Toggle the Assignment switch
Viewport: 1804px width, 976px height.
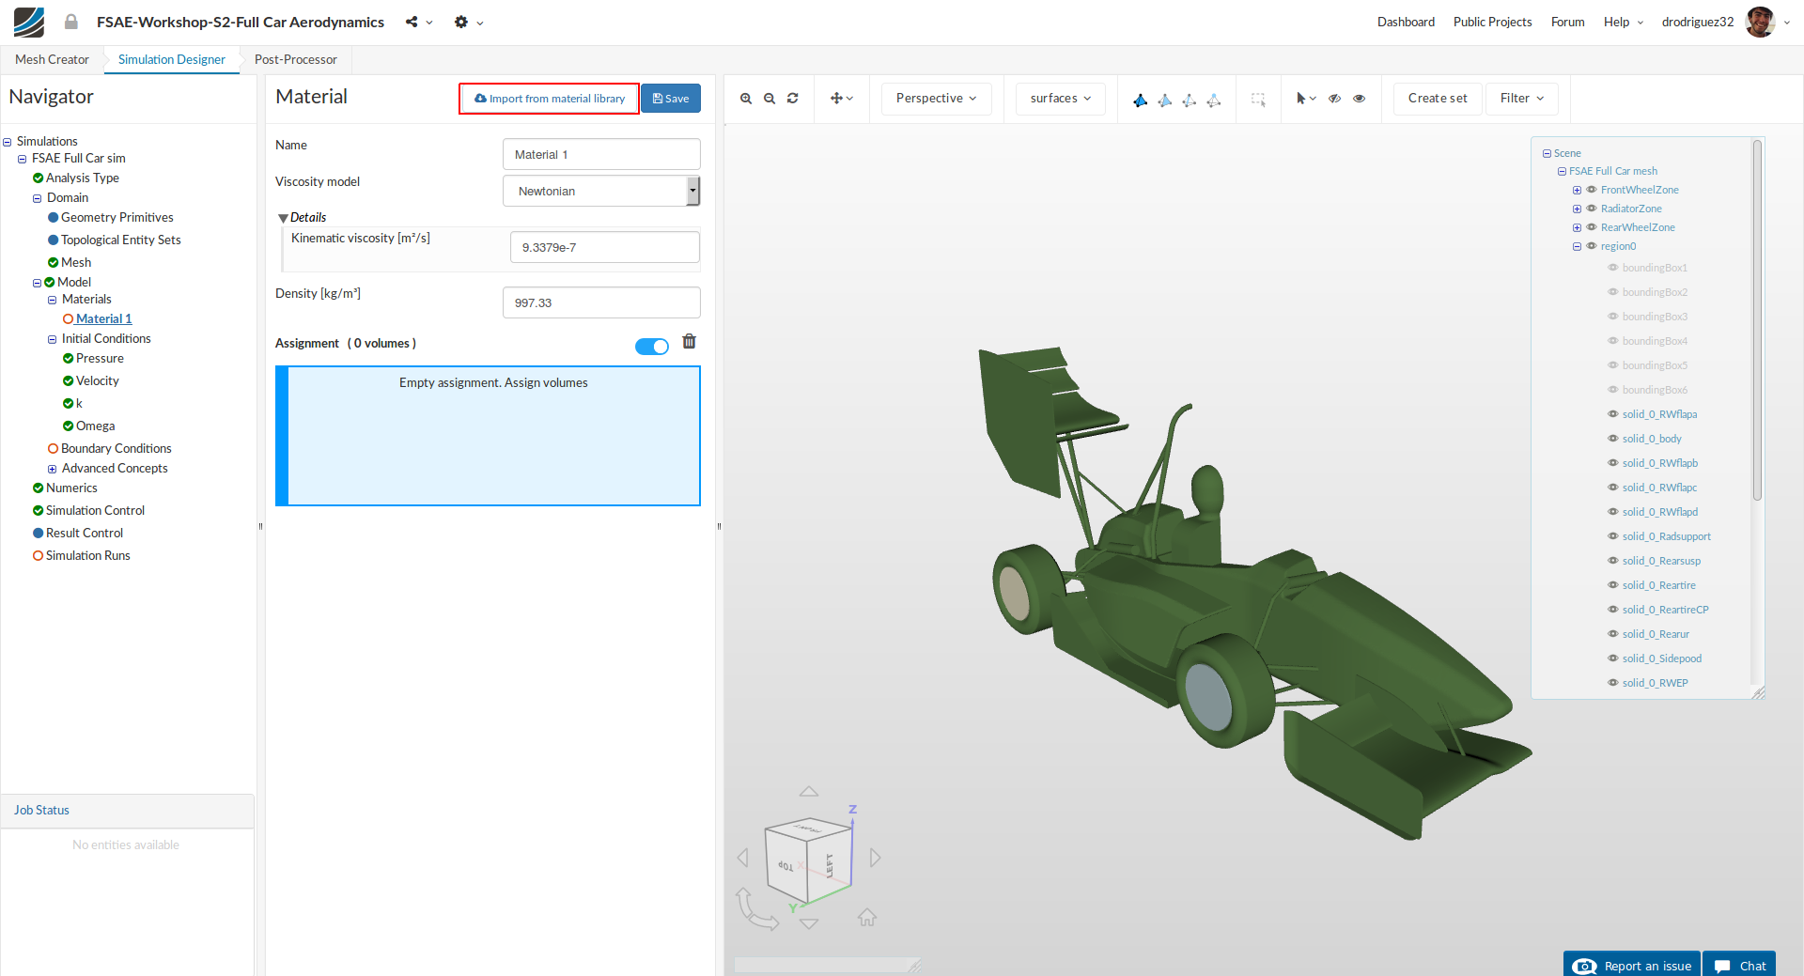point(652,347)
